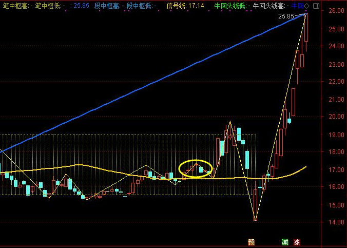The height and width of the screenshot is (248, 347).
Task: Click the 21.00 price axis label
Action: [x=336, y=100]
